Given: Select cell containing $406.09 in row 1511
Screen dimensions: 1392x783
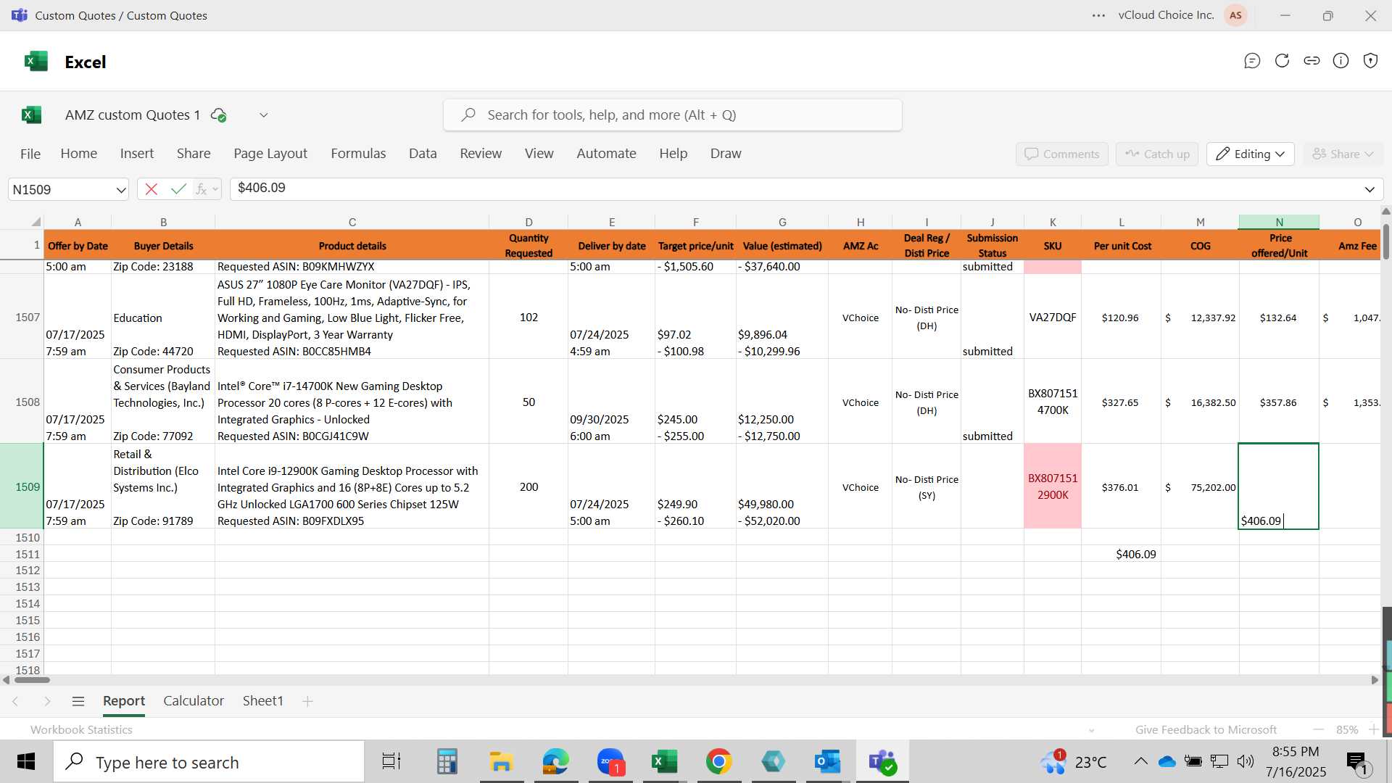Looking at the screenshot, I should (x=1122, y=554).
